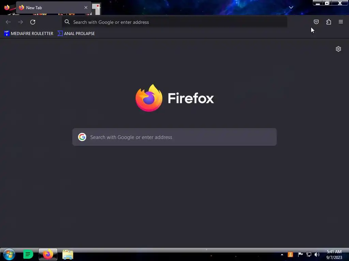Focus the top address bar
Screen dimensions: 349x261
point(174,22)
